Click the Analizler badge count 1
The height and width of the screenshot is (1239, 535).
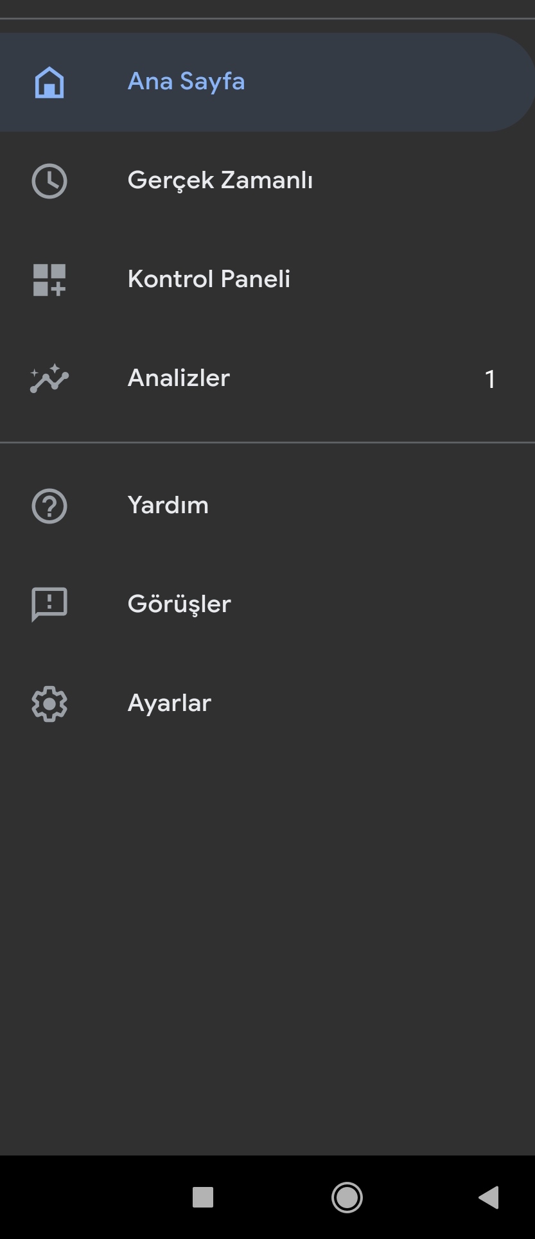point(490,380)
